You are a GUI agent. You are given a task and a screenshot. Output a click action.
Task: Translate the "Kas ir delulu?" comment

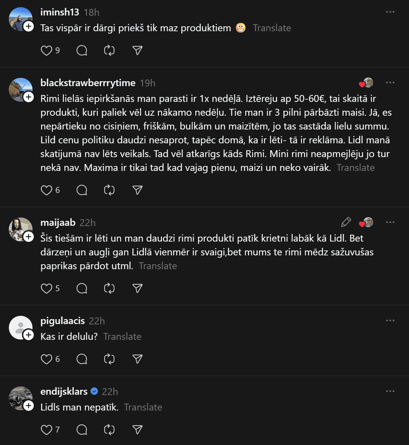(122, 337)
